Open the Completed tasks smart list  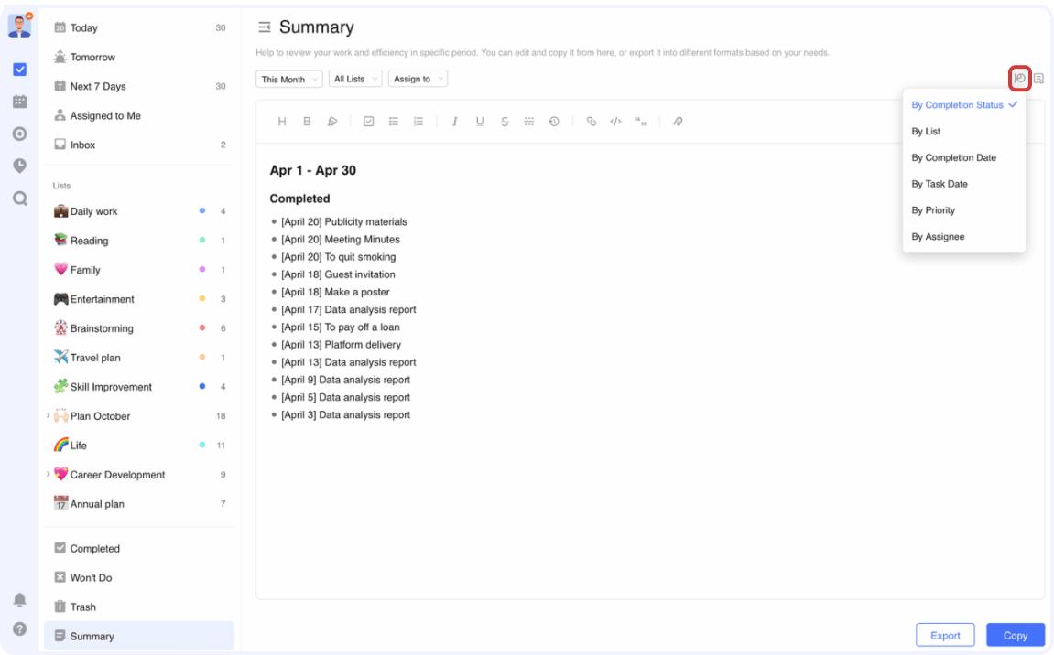(94, 549)
